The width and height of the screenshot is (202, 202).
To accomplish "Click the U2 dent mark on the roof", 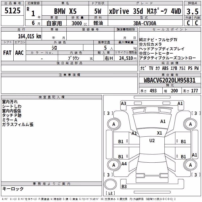I will [152, 141].
